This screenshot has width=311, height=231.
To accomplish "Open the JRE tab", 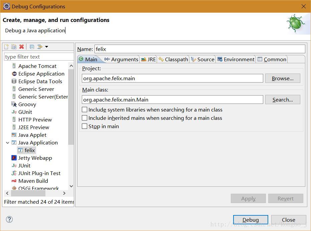I will [x=148, y=59].
